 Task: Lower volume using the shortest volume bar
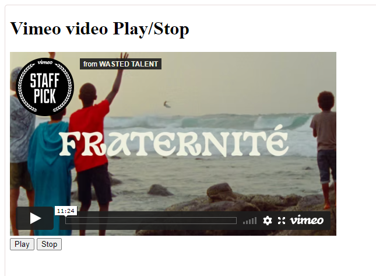tap(244, 223)
